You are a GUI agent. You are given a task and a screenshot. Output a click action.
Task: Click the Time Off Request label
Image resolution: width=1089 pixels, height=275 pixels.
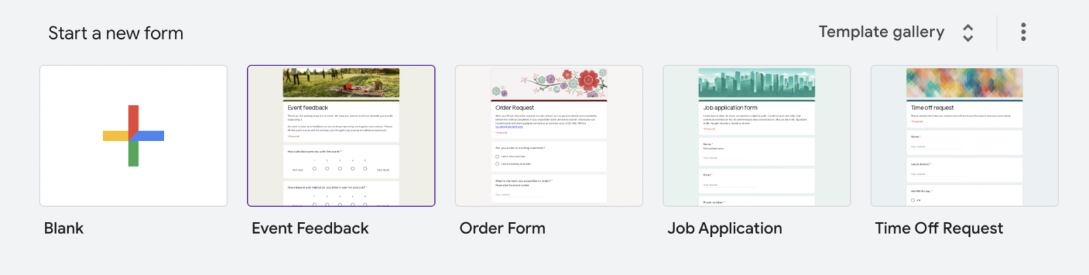click(x=939, y=229)
